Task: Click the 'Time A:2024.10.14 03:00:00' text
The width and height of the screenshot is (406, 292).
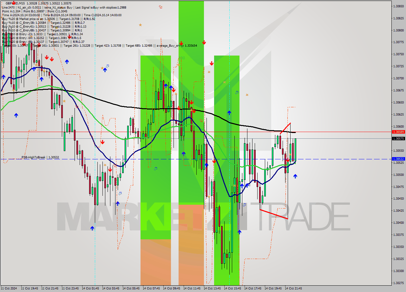Action: [21, 15]
